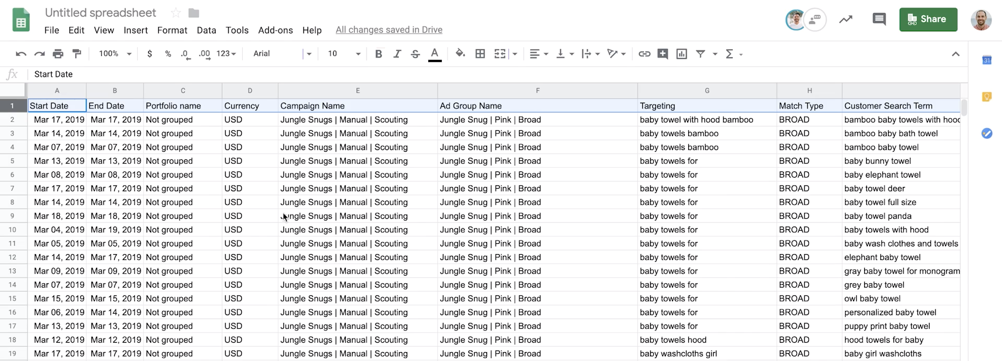1002x361 pixels.
Task: Star this untitled spreadsheet
Action: (176, 13)
